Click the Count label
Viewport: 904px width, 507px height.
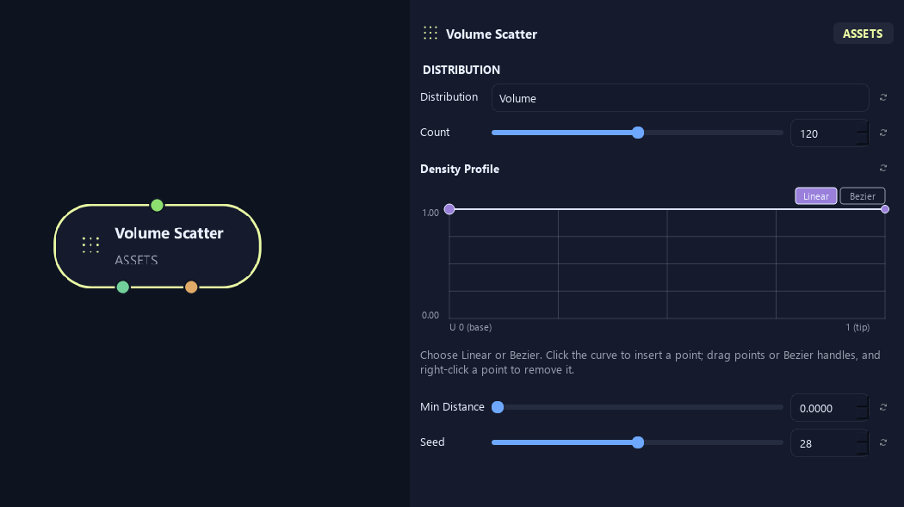[x=435, y=132]
